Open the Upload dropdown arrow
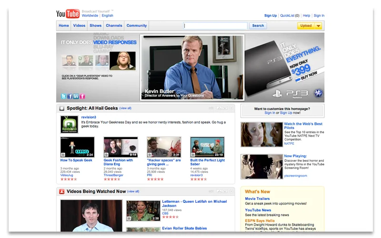Viewport: 381px width, 238px height. (x=318, y=26)
